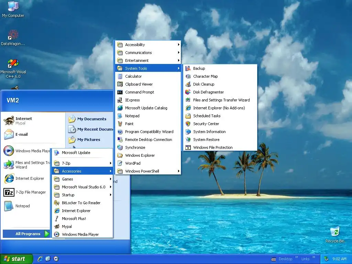This screenshot has width=352, height=264.
Task: Open Internet Explorer from All Programs list
Action: tap(82, 211)
